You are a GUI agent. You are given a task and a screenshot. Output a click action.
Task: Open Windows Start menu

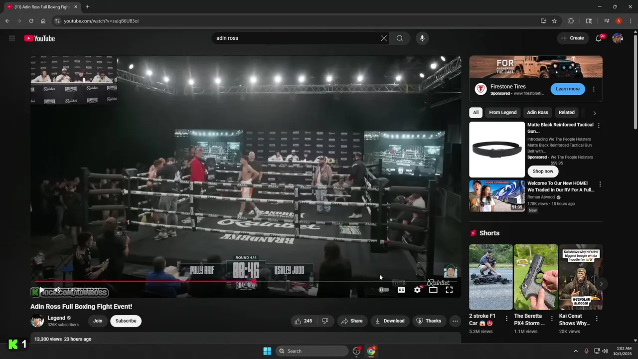coord(267,351)
